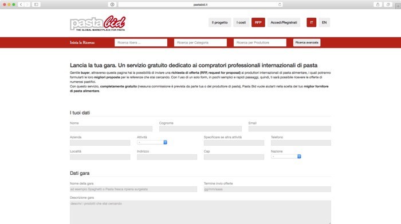Open the Ricerca per Produttore field
The image size is (401, 224).
click(x=260, y=43)
